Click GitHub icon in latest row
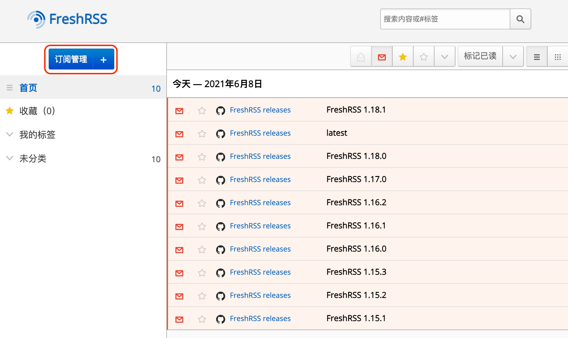The height and width of the screenshot is (338, 568). pos(221,134)
